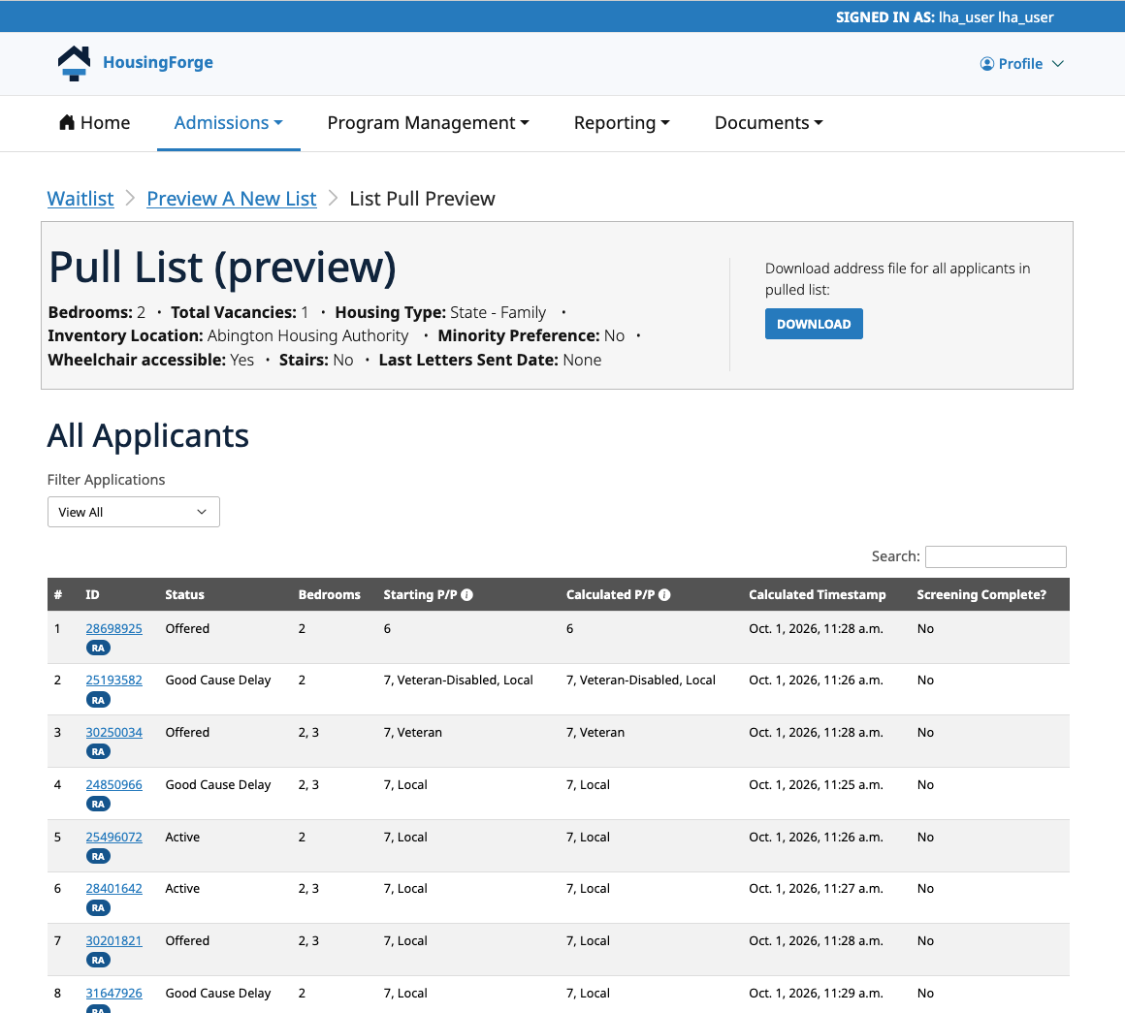Sort by the Calculated Timestamp column header
Viewport: 1125px width, 1013px height.
tap(818, 595)
